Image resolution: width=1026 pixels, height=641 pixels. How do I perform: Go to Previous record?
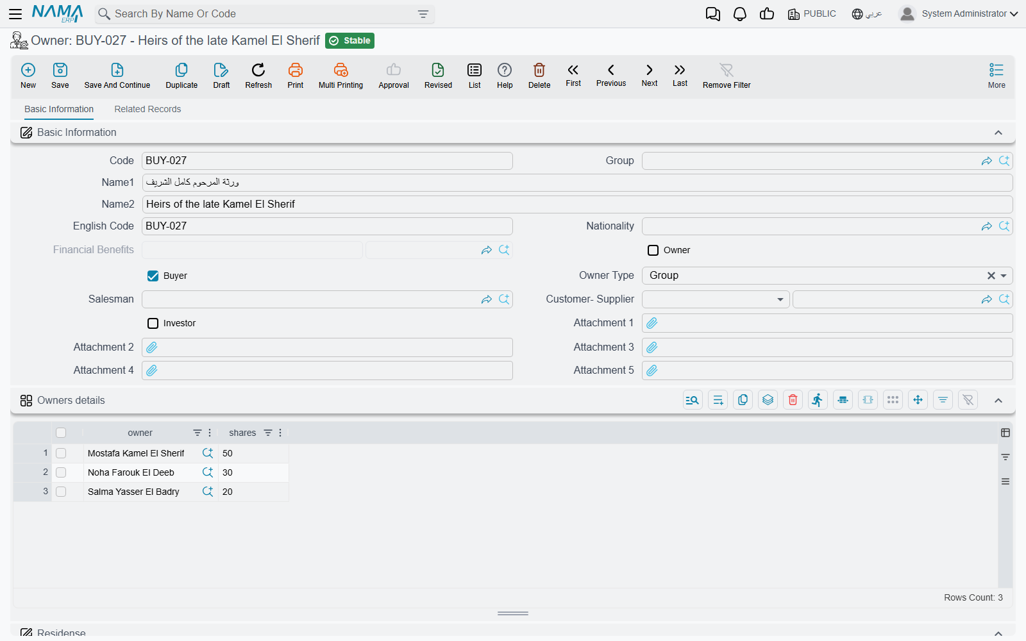click(x=611, y=75)
